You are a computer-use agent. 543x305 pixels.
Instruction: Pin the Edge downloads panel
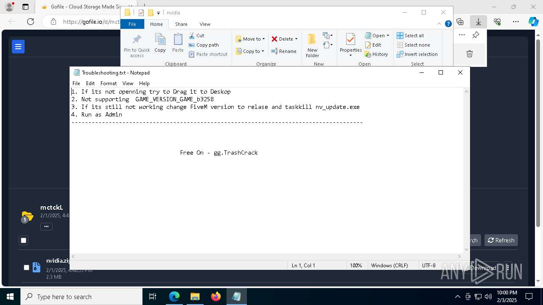476,35
